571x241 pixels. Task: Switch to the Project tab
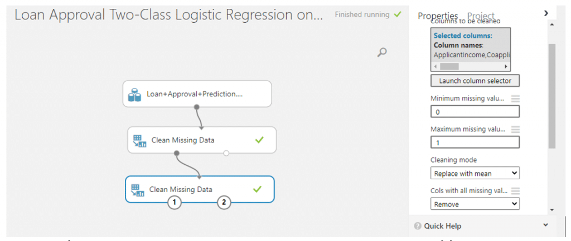(x=481, y=16)
